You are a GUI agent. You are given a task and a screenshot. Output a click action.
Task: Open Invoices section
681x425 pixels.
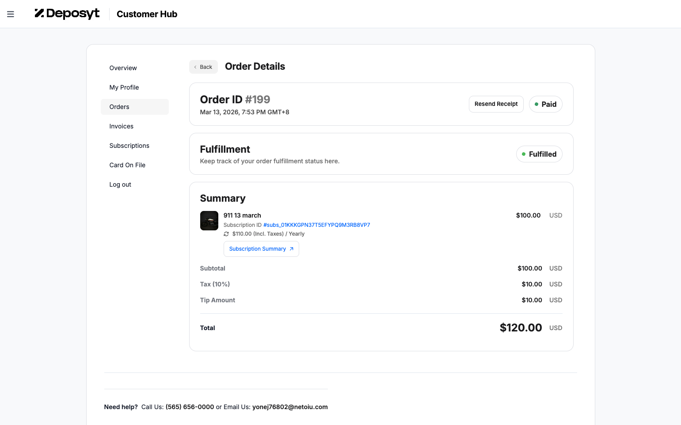click(122, 126)
